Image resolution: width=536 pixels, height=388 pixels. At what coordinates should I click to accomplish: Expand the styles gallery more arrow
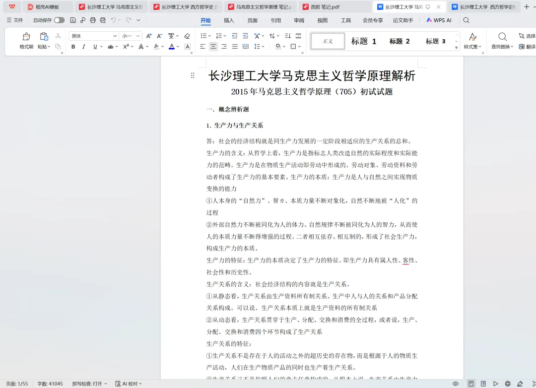457,48
